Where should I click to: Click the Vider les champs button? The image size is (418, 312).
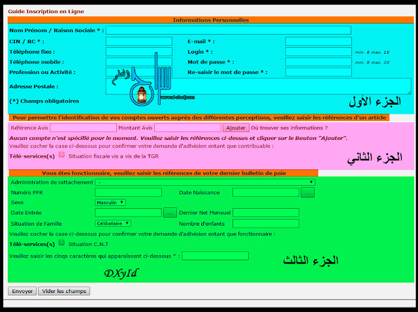[63, 291]
